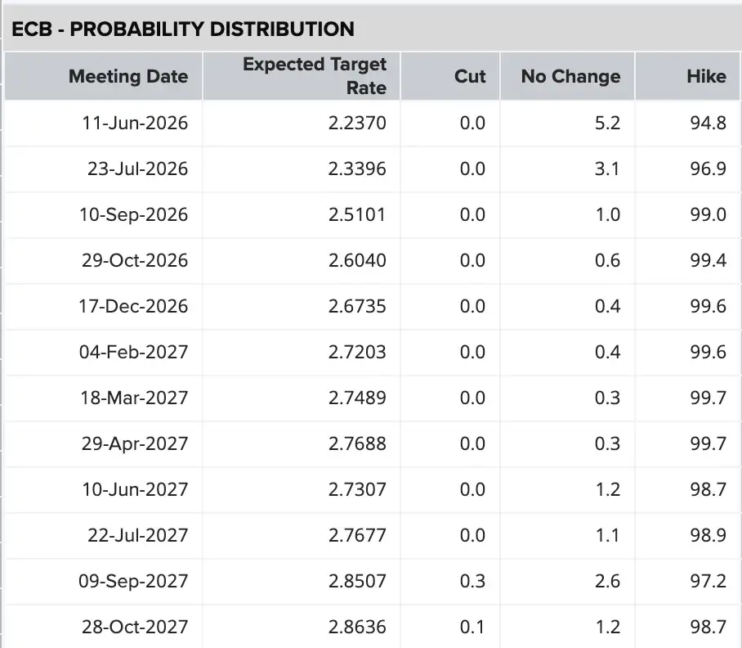Select the 29-Oct-2026 meeting row

click(373, 260)
